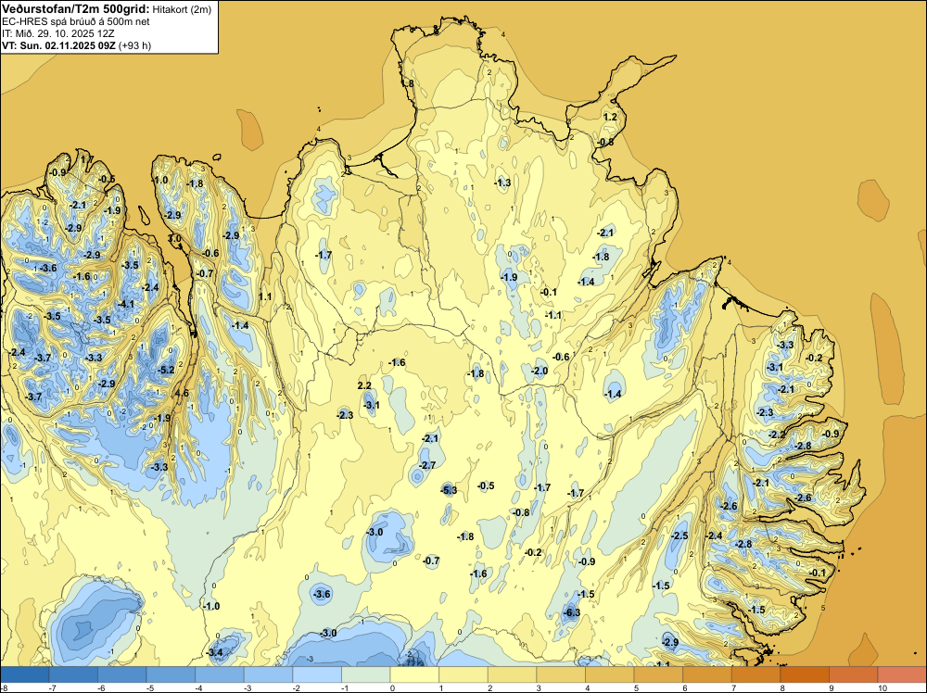Click the '-6' label on the color scale

point(102,687)
